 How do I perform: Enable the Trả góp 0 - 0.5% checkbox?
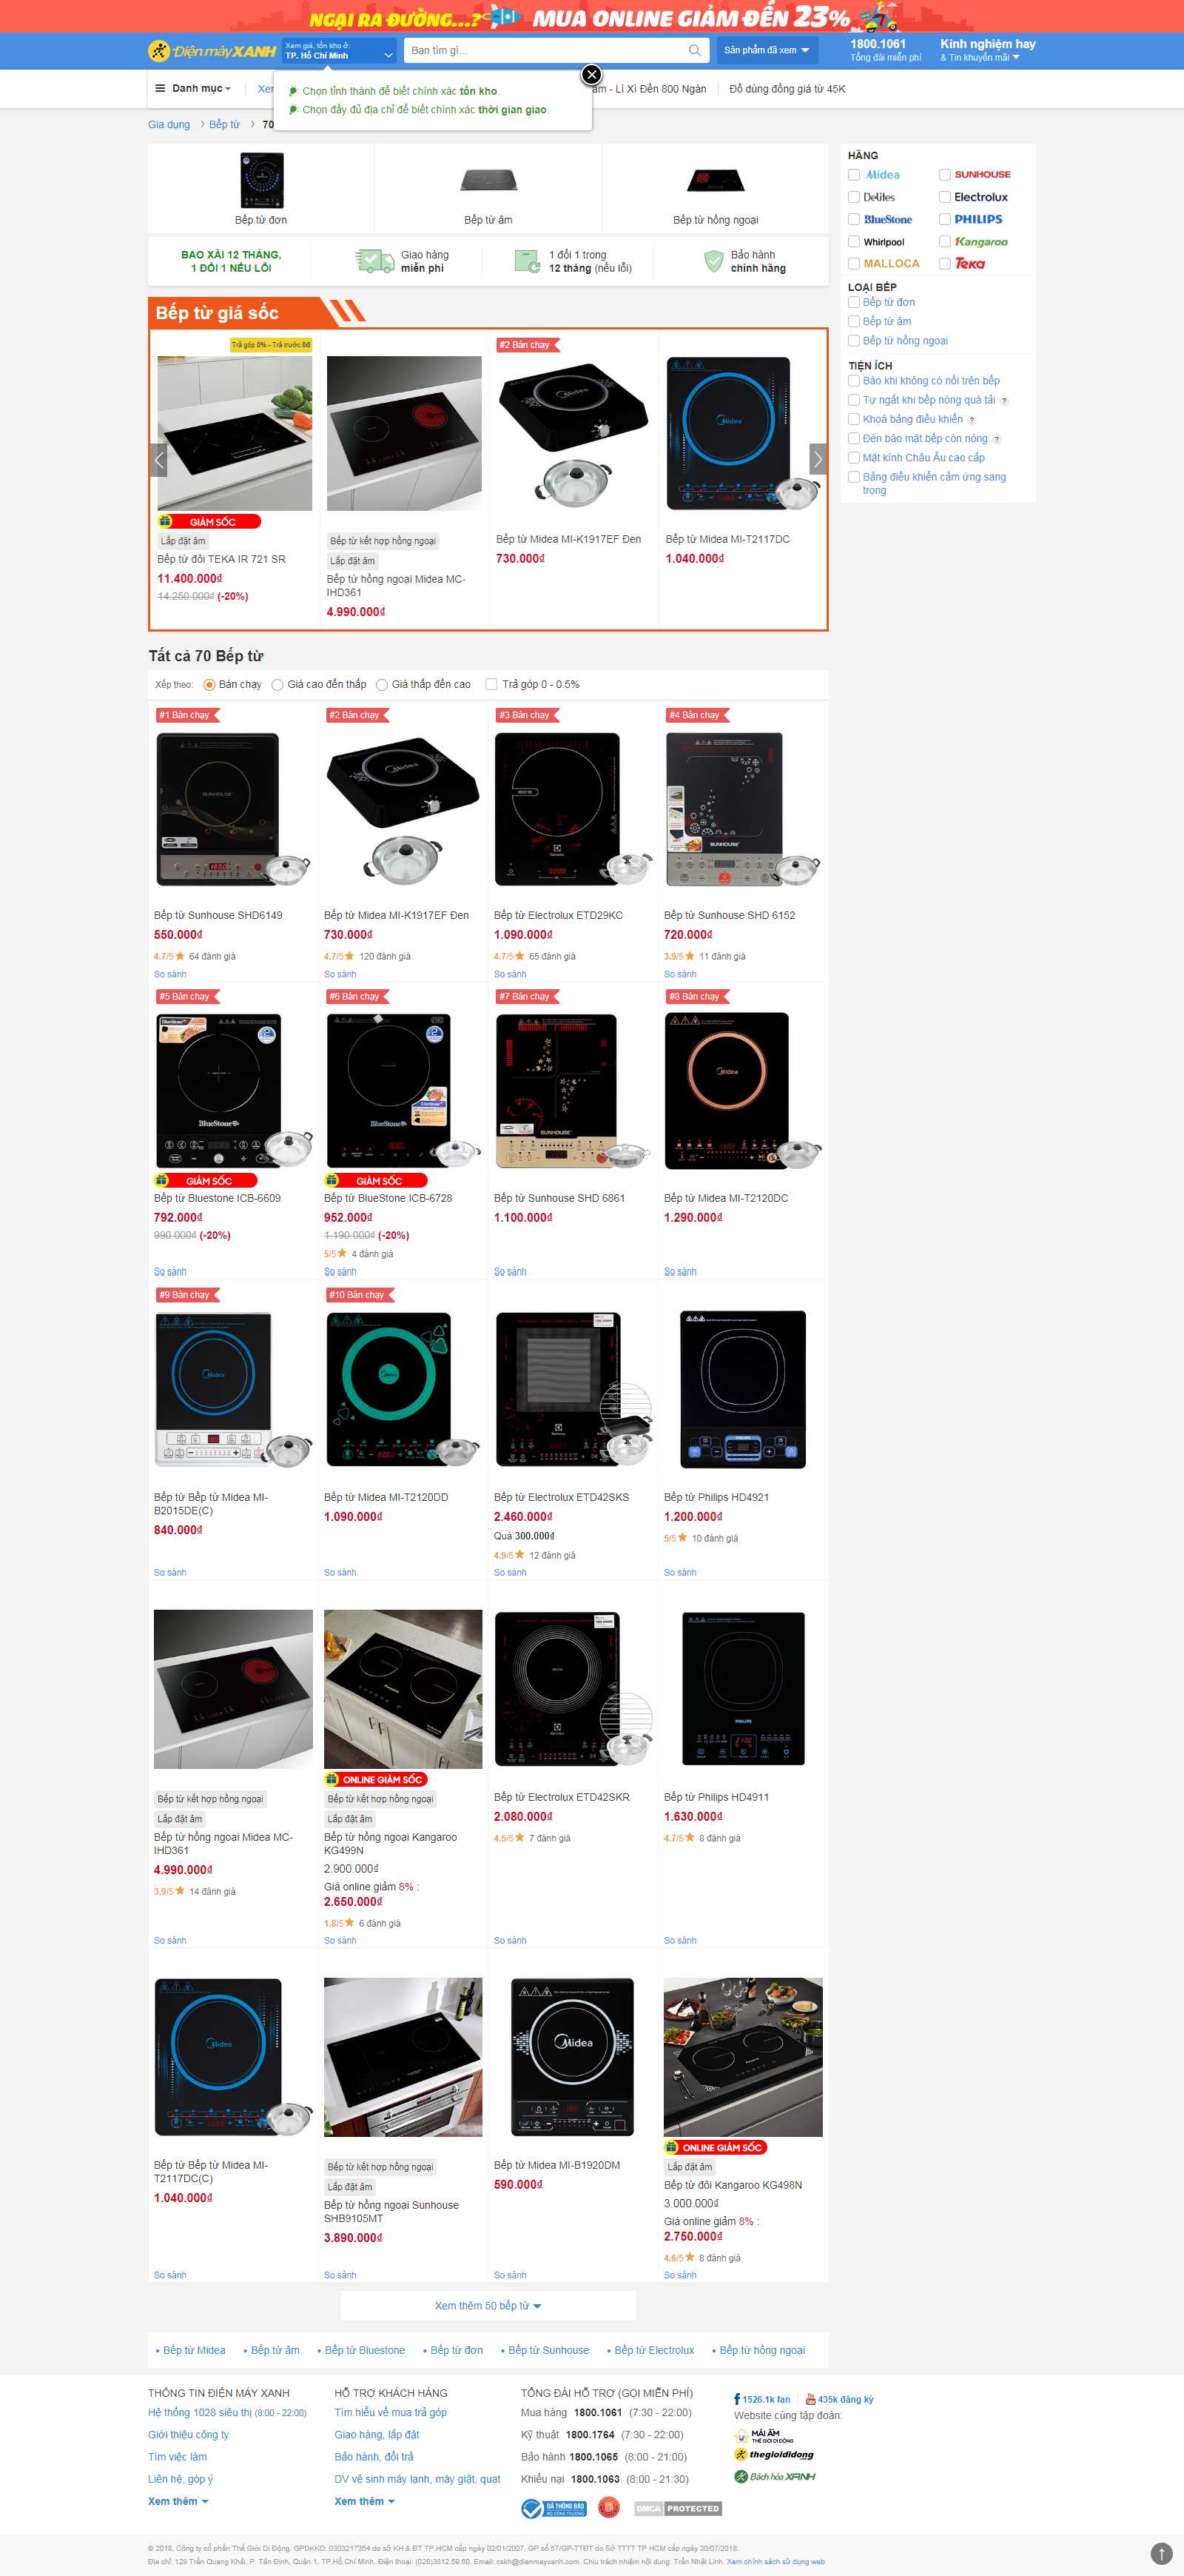coord(491,685)
